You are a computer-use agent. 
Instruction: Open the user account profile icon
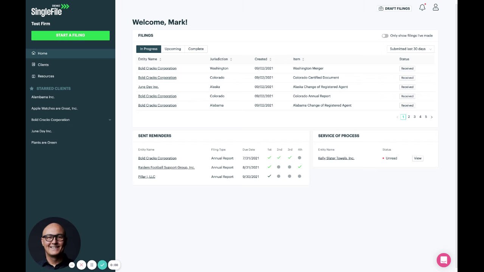436,8
